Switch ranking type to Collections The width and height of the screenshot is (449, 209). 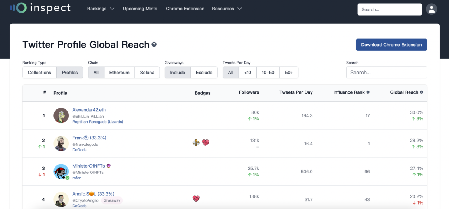coord(39,73)
